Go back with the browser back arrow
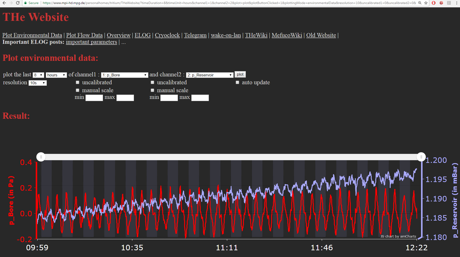460x257 pixels. 4,3
